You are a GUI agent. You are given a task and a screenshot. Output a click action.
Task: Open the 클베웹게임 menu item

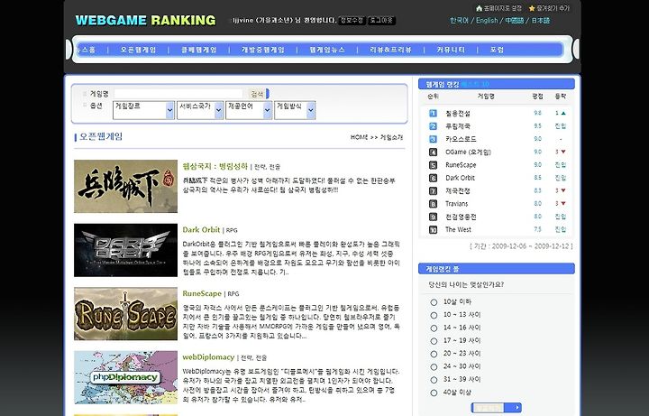[x=199, y=50]
